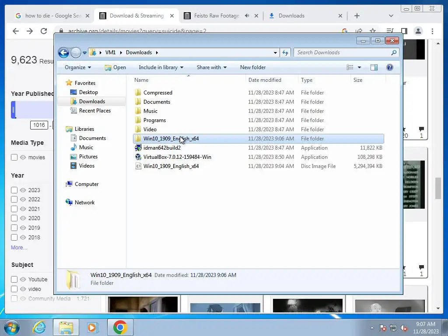Click VM1 in the address breadcrumb
The height and width of the screenshot is (336, 448).
(x=110, y=52)
